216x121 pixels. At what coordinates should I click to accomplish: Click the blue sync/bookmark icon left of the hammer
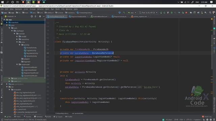point(119,13)
